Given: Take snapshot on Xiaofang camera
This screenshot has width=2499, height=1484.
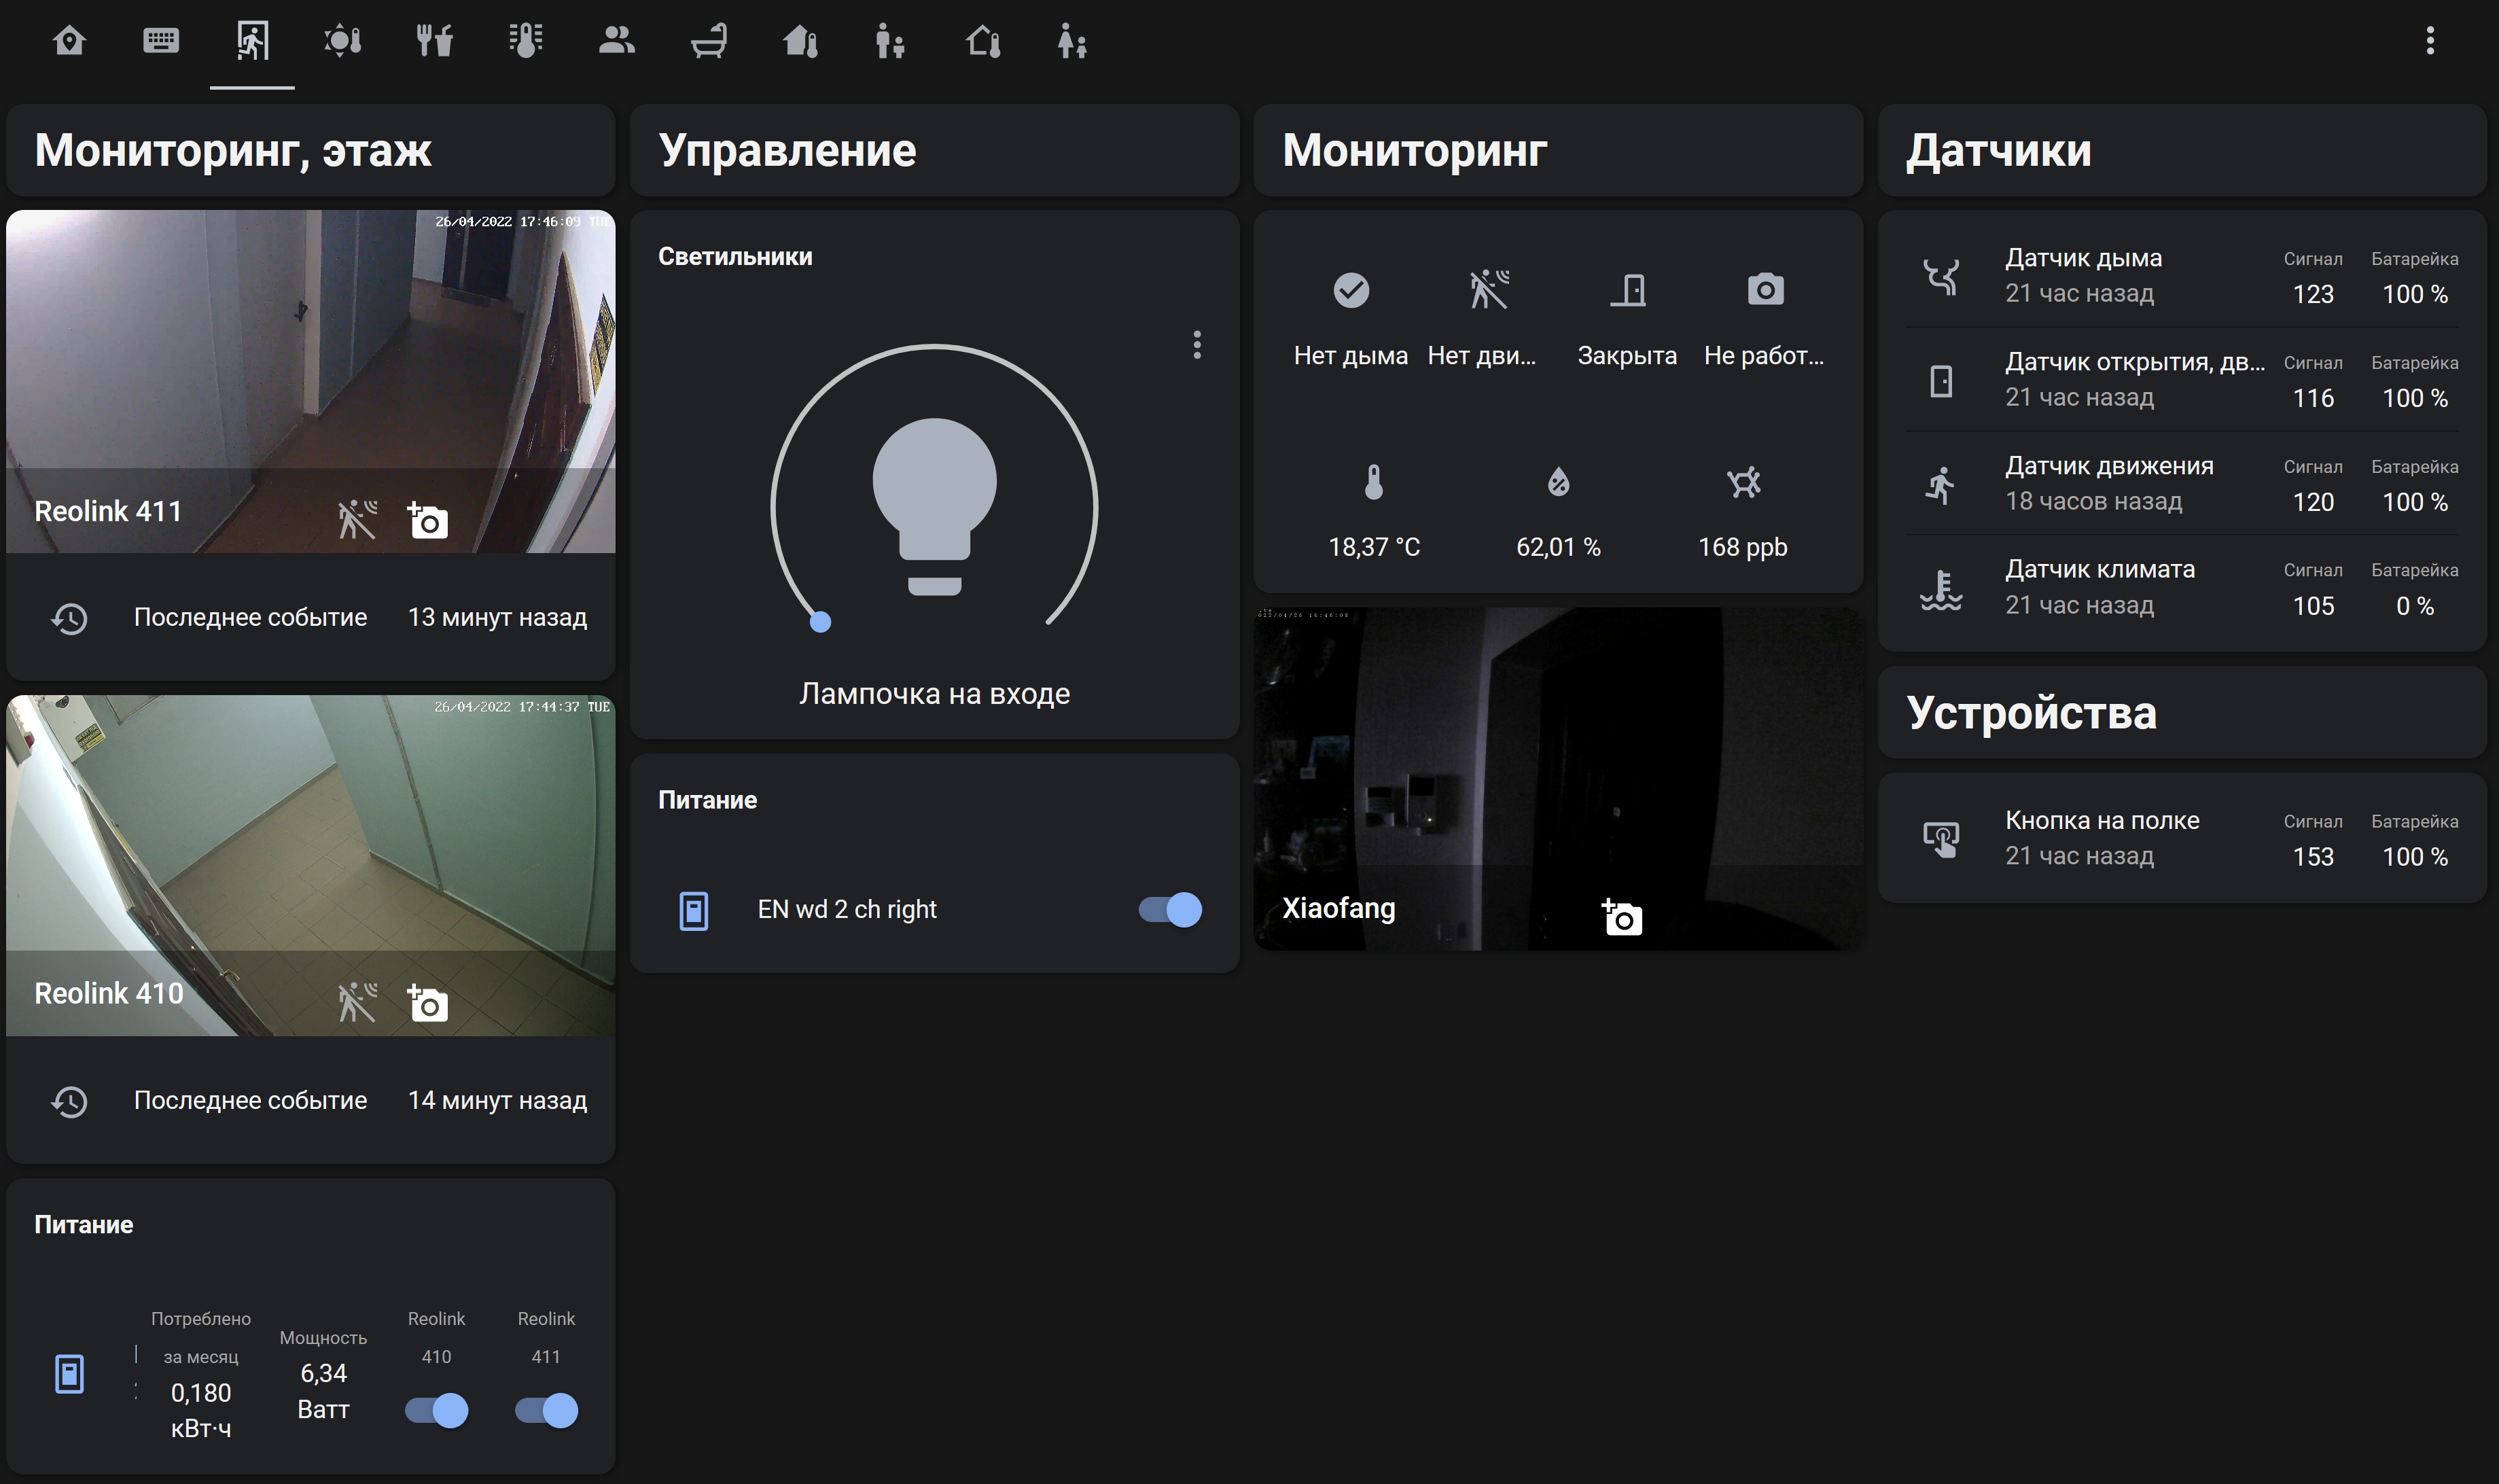Looking at the screenshot, I should point(1622,916).
